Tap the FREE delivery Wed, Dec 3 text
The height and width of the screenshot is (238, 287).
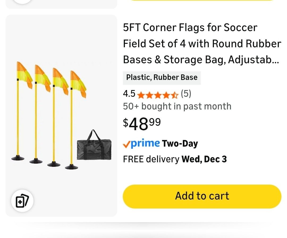pos(174,159)
